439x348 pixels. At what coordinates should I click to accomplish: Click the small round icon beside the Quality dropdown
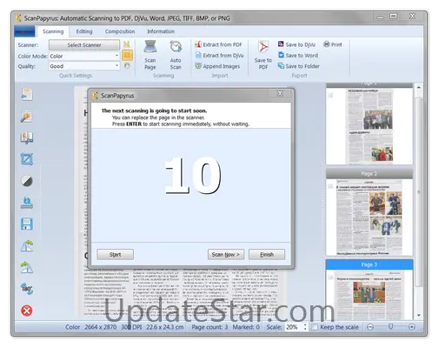pos(127,66)
